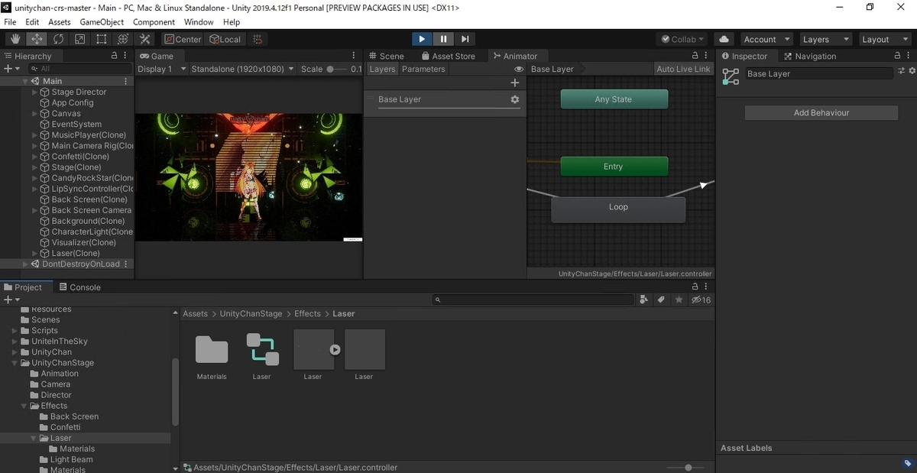Select the Rotate tool
917x473 pixels.
[58, 39]
